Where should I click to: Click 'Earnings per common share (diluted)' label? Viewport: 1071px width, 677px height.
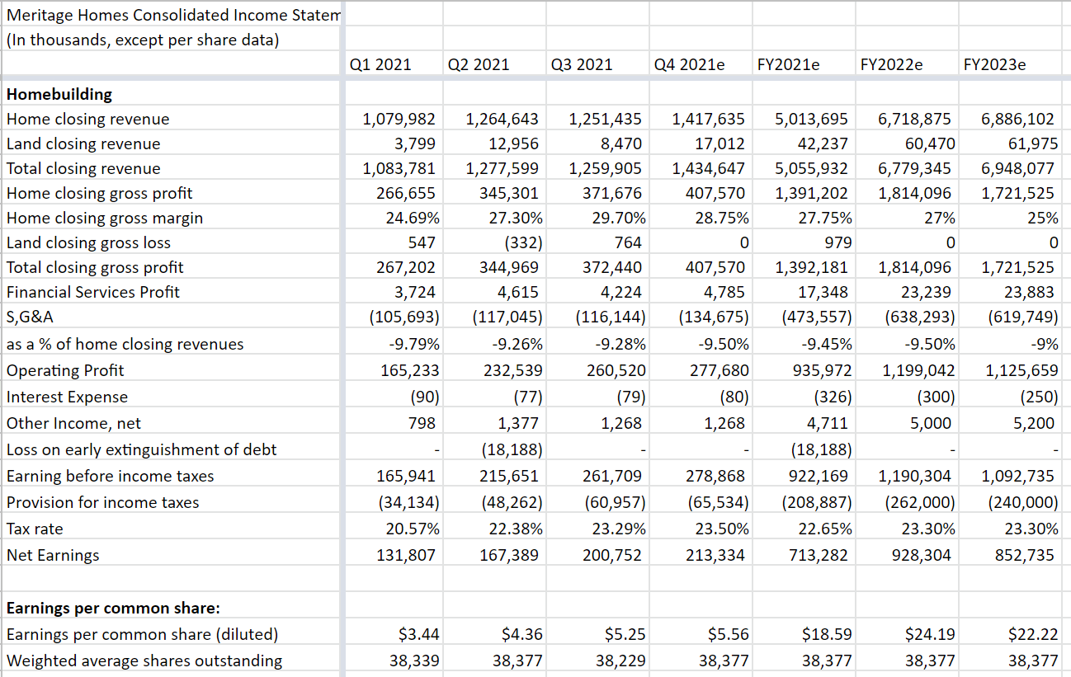coord(142,635)
